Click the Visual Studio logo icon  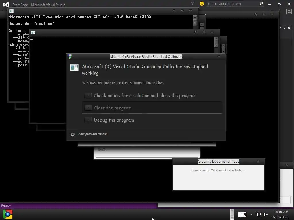[x=6, y=5]
